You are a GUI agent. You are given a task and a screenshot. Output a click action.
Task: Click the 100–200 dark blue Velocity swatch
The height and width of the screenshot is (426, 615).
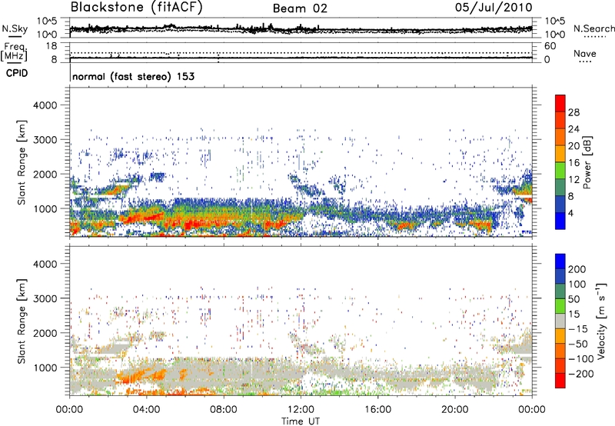click(560, 276)
